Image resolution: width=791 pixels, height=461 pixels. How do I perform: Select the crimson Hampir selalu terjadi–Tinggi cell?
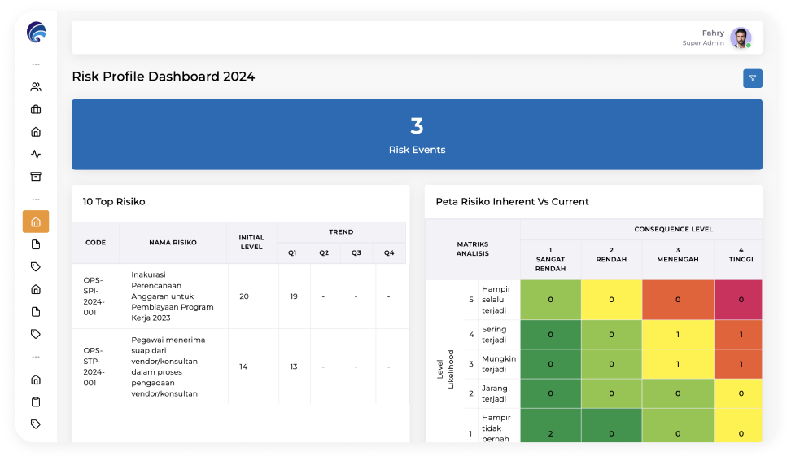(x=738, y=300)
